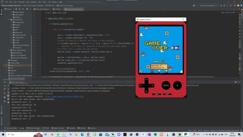This screenshot has height=137, width=243.
Task: Open the Mini_Game_Play run configuration dropdown
Action: pyautogui.click(x=208, y=6)
